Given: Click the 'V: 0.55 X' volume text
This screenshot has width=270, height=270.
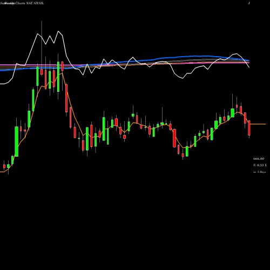Looking at the screenshot, I should click(x=260, y=165).
